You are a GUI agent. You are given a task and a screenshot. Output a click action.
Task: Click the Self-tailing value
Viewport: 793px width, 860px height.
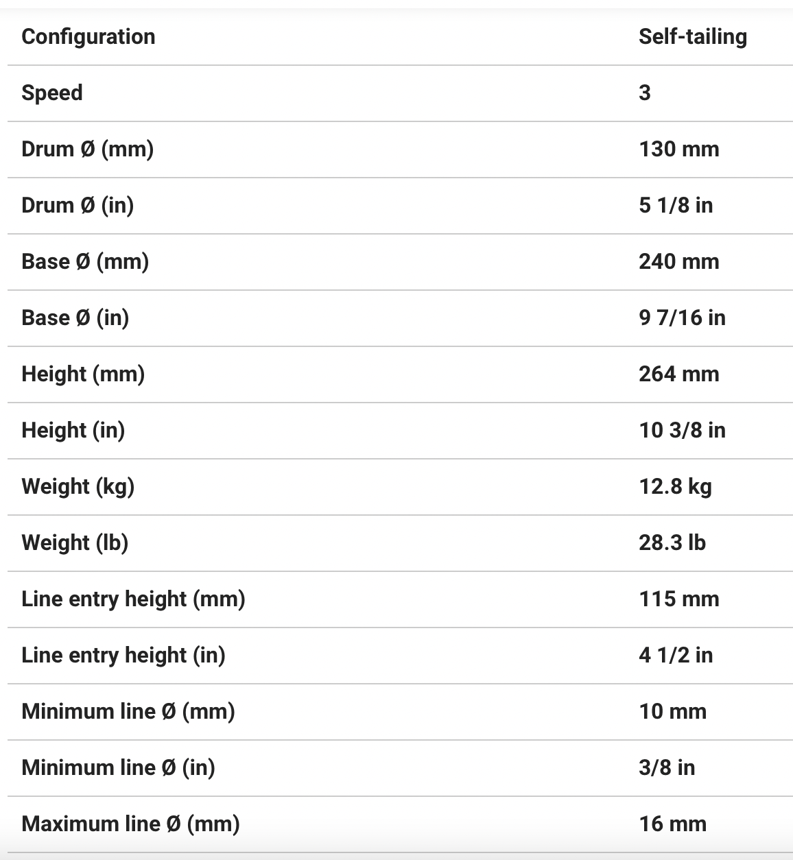(x=692, y=36)
